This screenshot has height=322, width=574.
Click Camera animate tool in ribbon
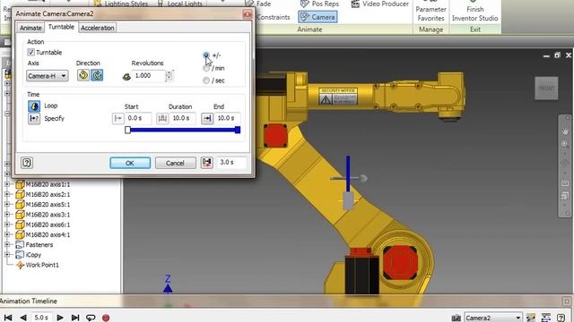click(x=317, y=17)
